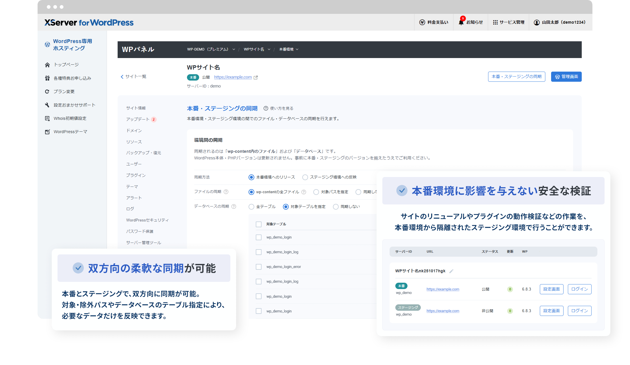Check the 対象テーブル header checkbox

point(259,224)
